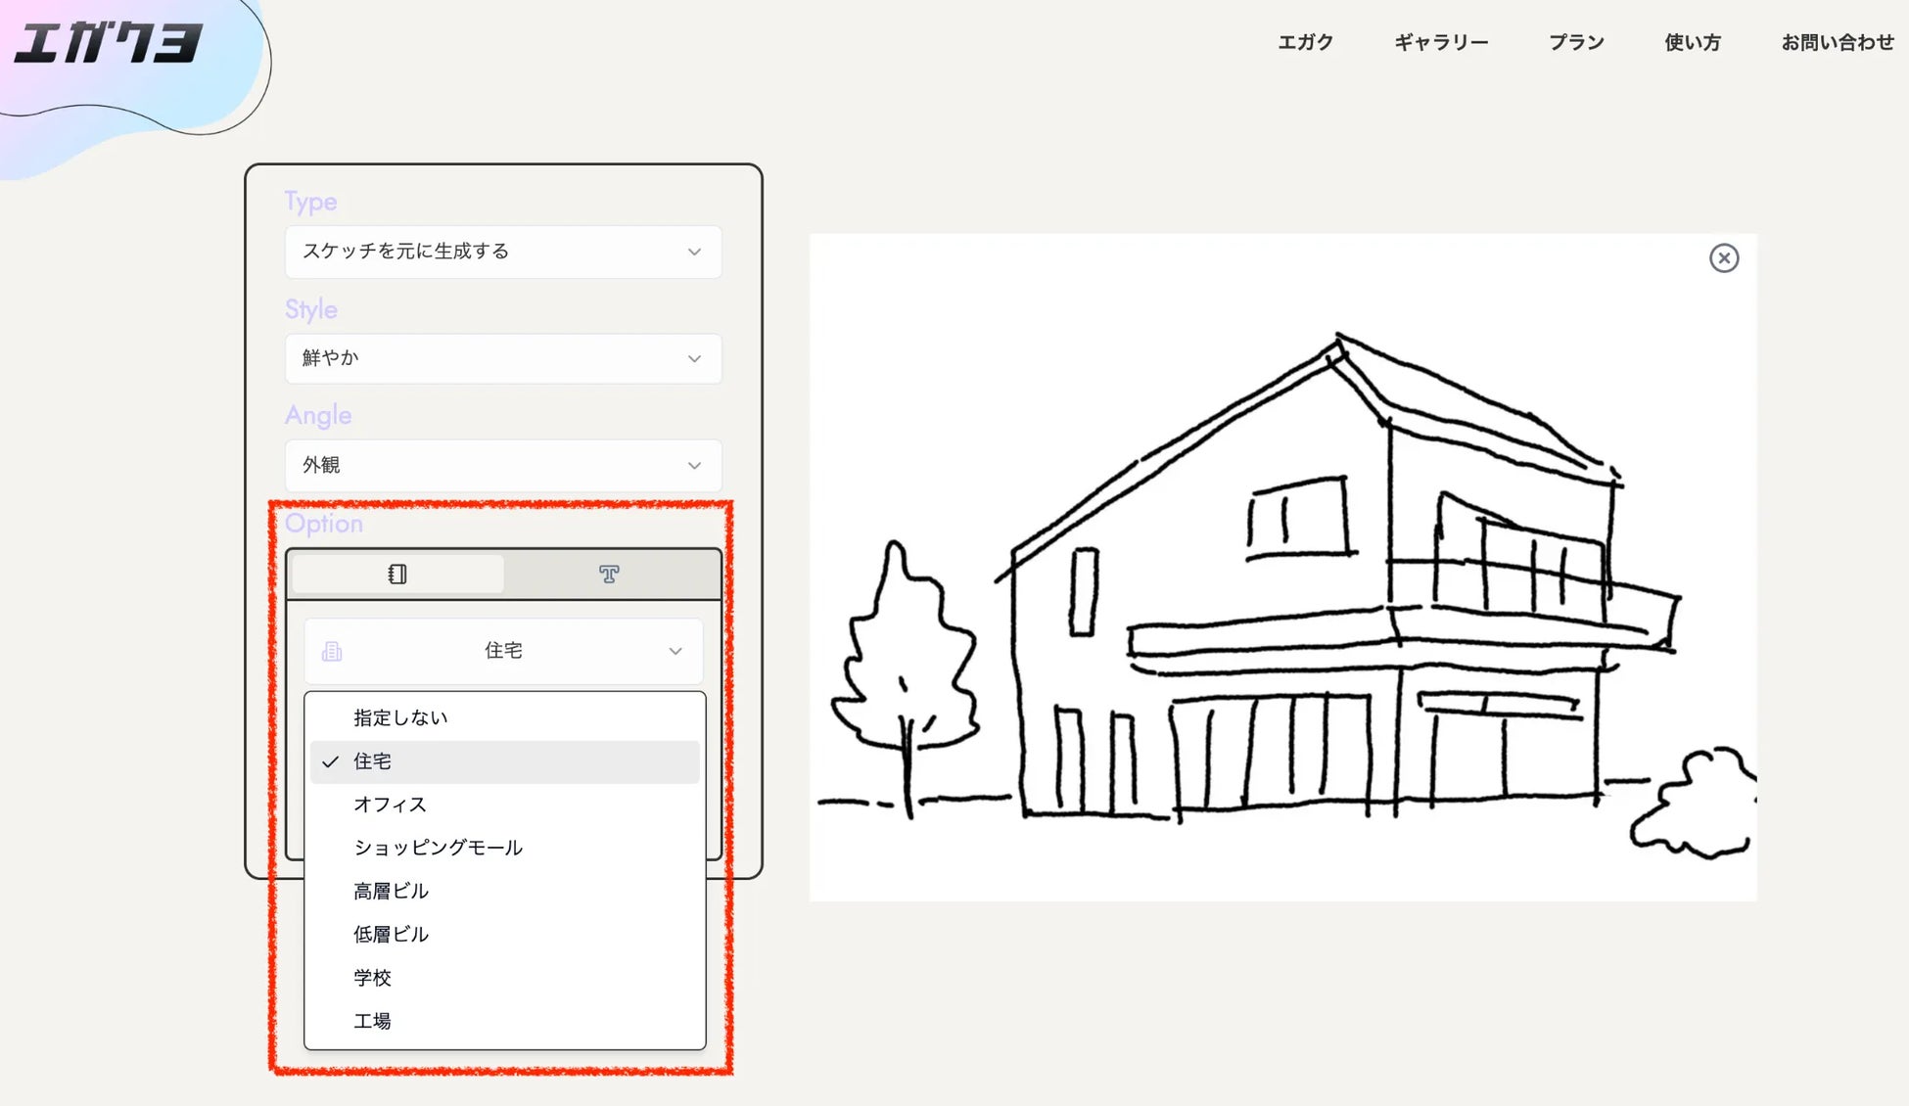
Task: Pick 低層ビル from the dropdown
Action: click(391, 934)
